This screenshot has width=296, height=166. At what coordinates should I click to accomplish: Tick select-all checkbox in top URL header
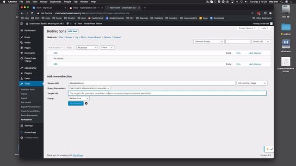coord(50,53)
